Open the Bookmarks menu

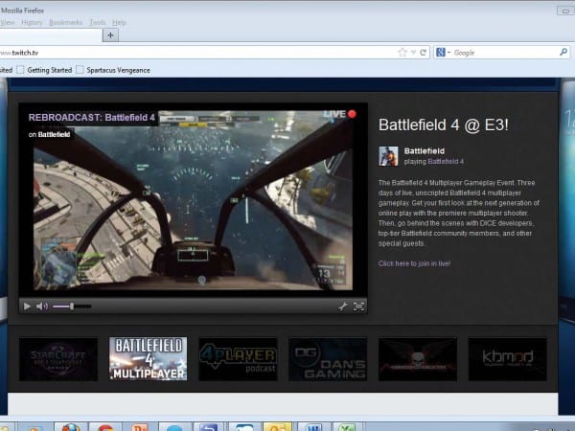(65, 22)
